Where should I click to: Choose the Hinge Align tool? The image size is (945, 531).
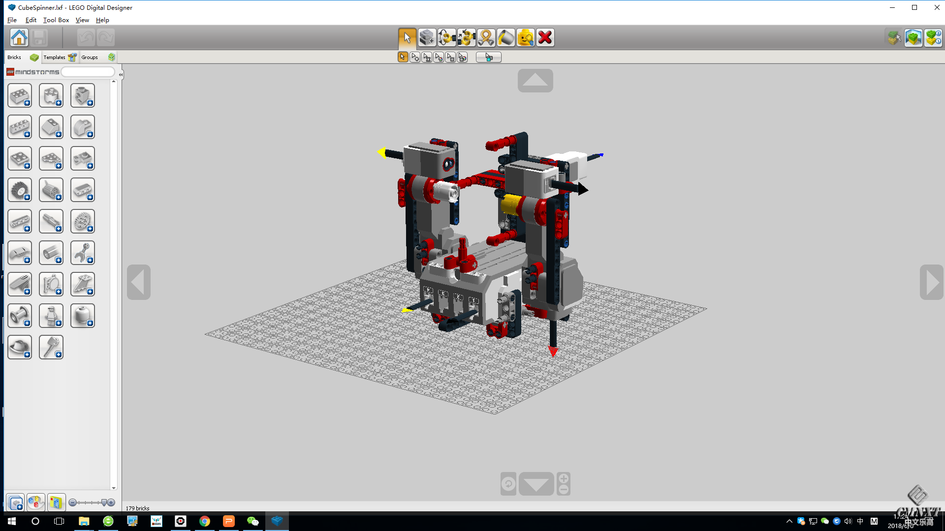466,38
